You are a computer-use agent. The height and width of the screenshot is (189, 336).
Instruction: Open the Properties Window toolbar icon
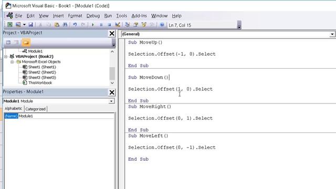tap(135, 25)
